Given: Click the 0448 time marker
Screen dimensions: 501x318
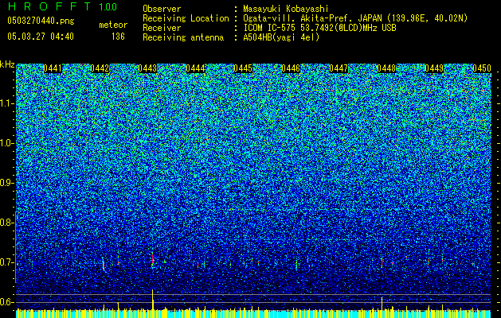Looking at the screenshot, I should 386,68.
